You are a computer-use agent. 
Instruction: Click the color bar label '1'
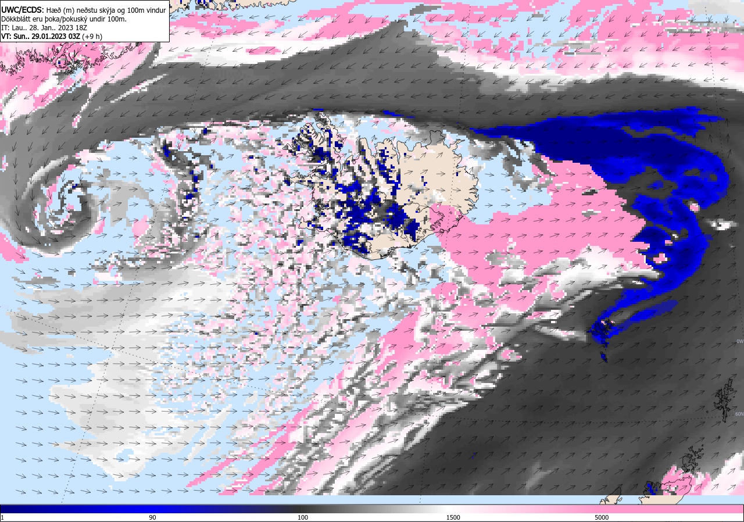2,517
